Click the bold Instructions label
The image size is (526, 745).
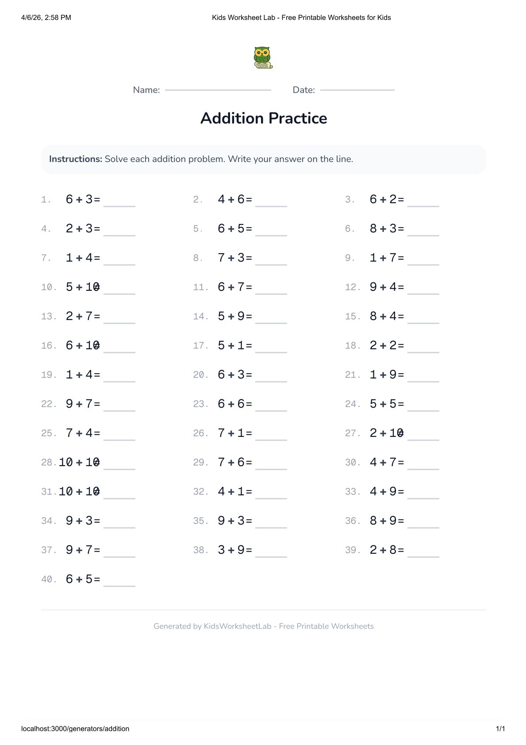tap(76, 159)
